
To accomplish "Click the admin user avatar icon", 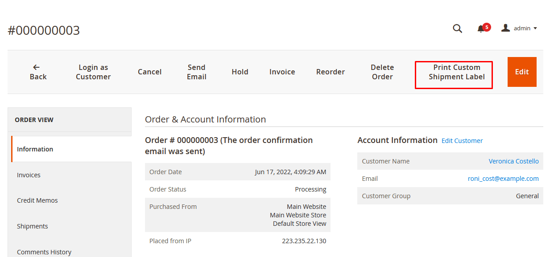I will [505, 28].
